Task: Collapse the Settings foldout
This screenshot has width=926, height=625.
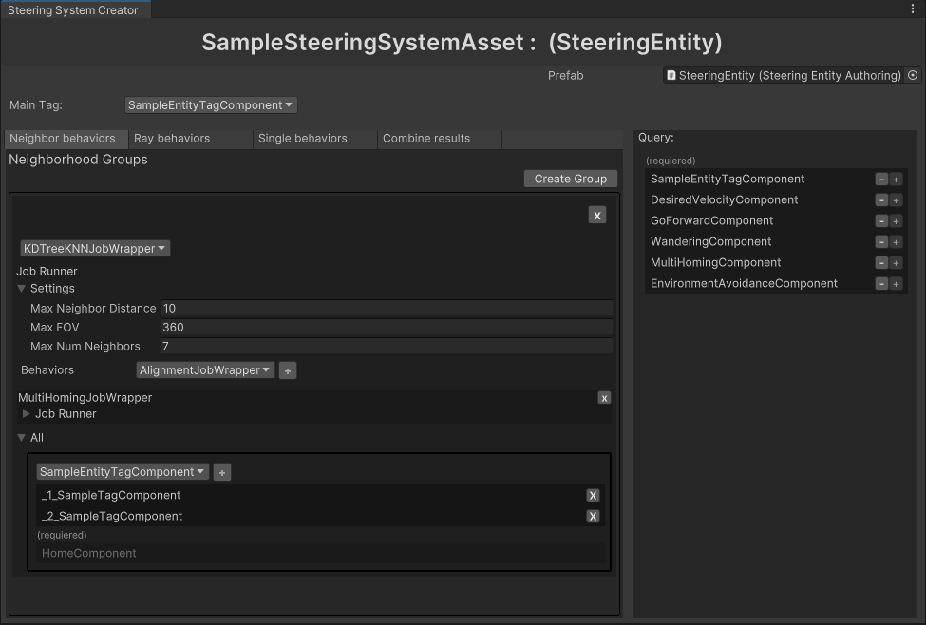Action: (x=22, y=289)
